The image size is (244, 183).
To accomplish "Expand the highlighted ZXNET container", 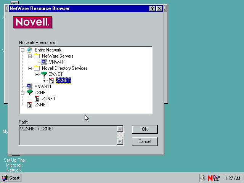I will point(44,80).
